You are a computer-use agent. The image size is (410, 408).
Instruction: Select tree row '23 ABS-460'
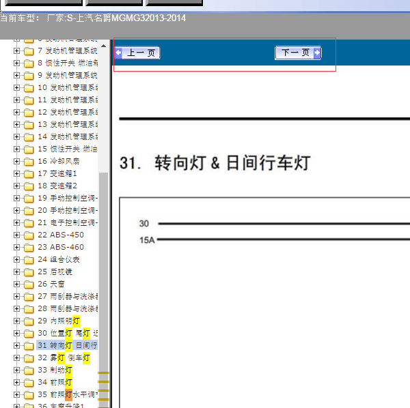pos(61,247)
